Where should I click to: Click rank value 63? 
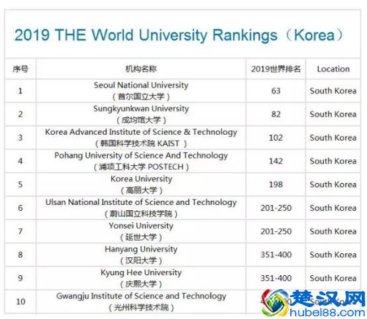[x=276, y=91]
